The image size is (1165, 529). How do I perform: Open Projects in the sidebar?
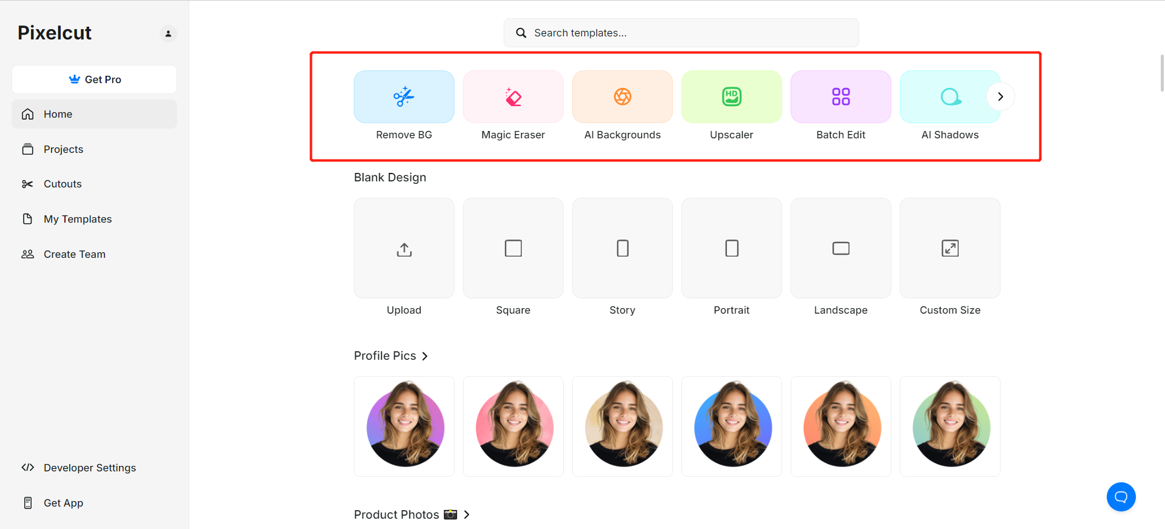point(95,149)
